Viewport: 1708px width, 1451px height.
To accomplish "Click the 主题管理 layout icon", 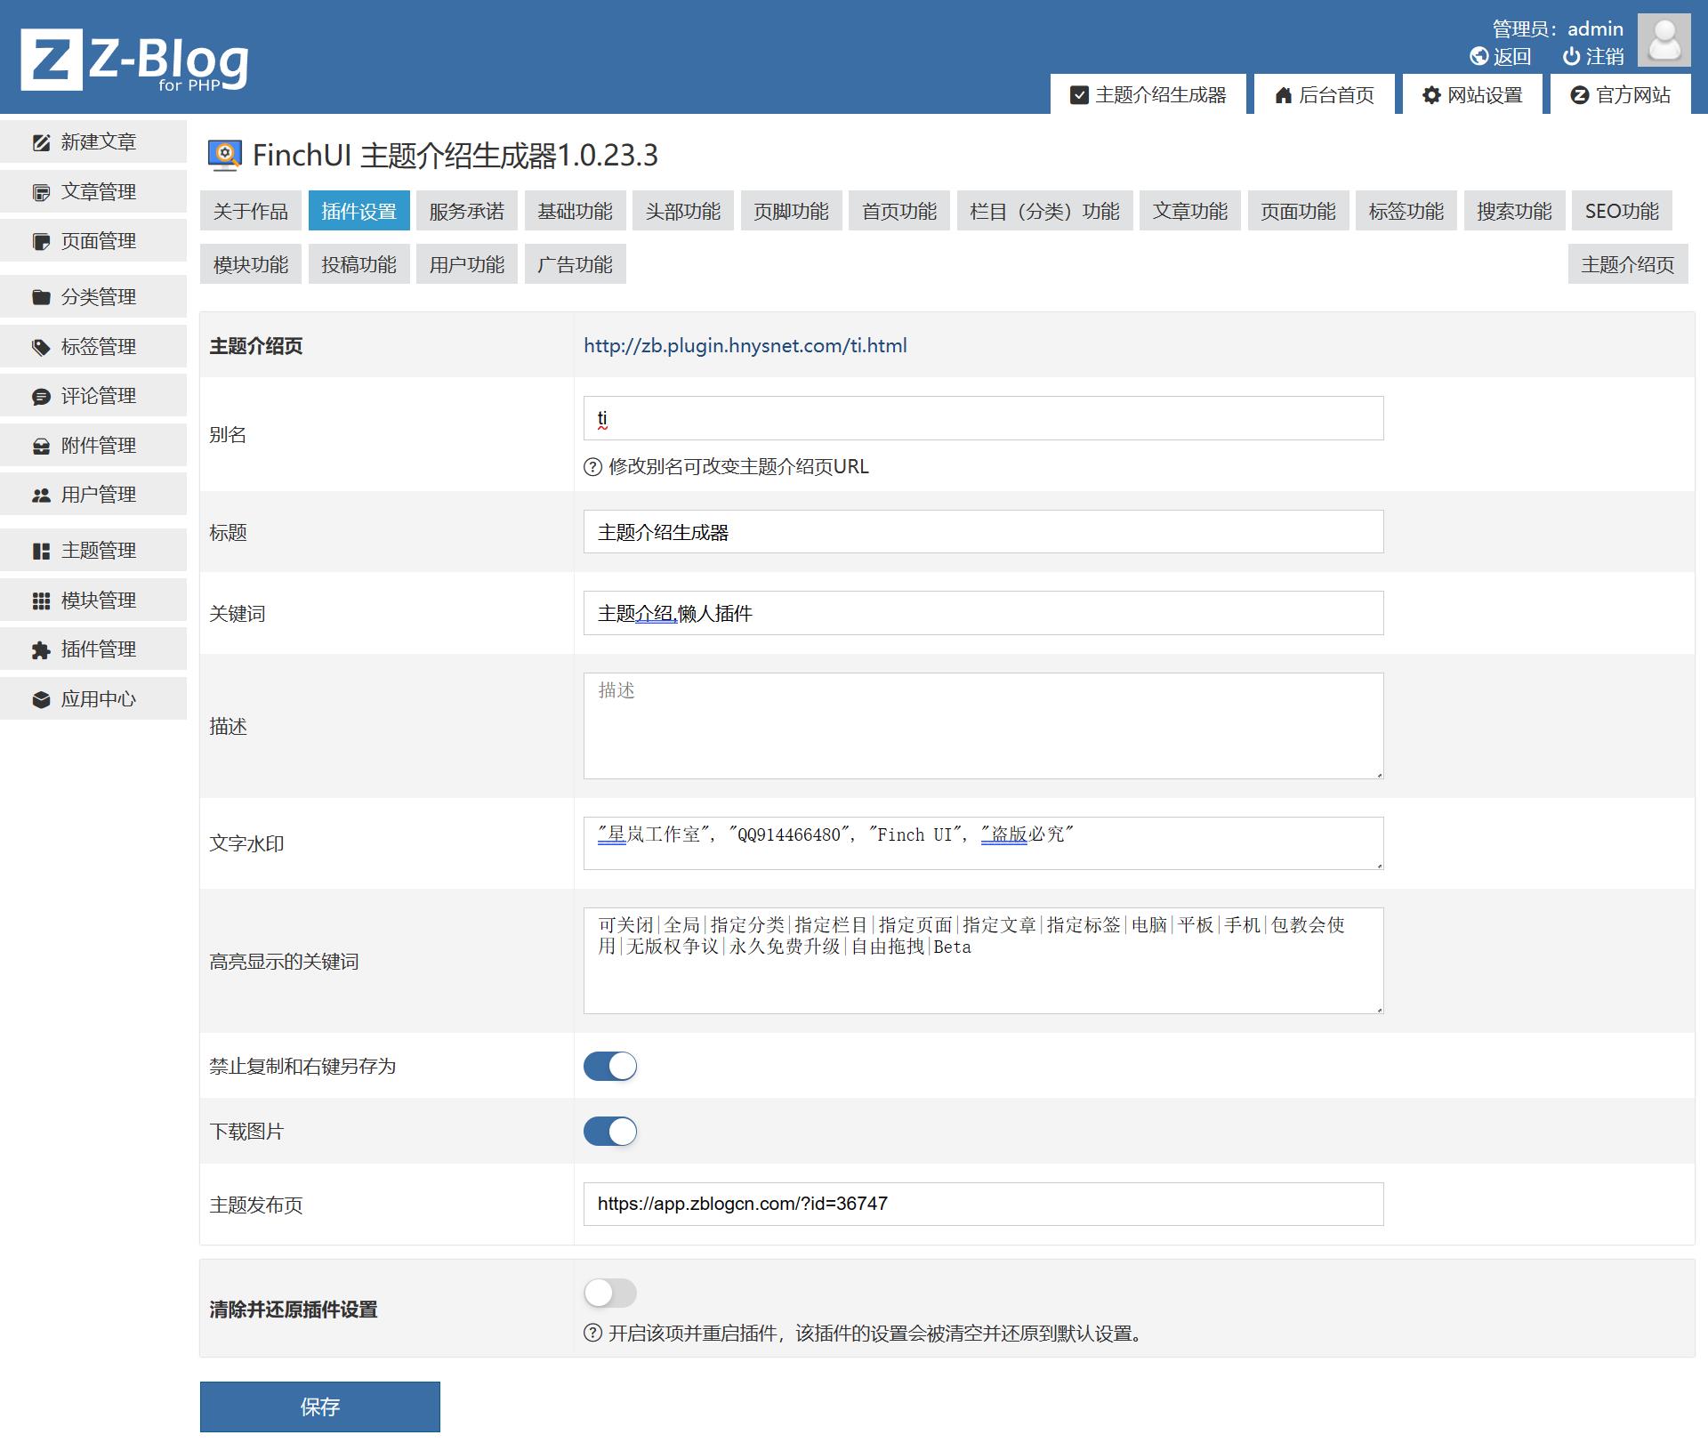I will pyautogui.click(x=41, y=552).
